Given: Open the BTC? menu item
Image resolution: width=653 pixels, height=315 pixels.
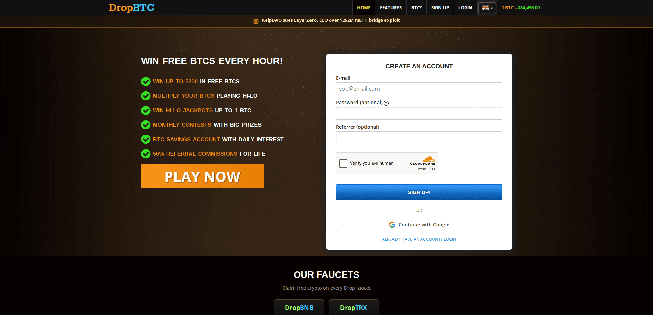Looking at the screenshot, I should pos(416,7).
